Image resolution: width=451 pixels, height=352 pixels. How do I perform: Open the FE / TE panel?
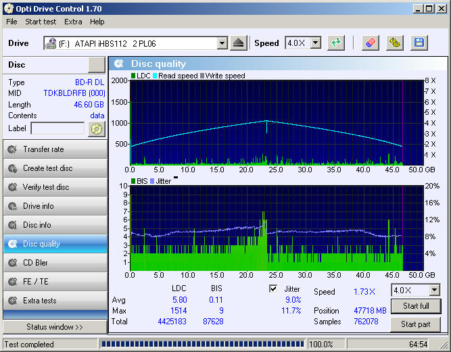(55, 282)
